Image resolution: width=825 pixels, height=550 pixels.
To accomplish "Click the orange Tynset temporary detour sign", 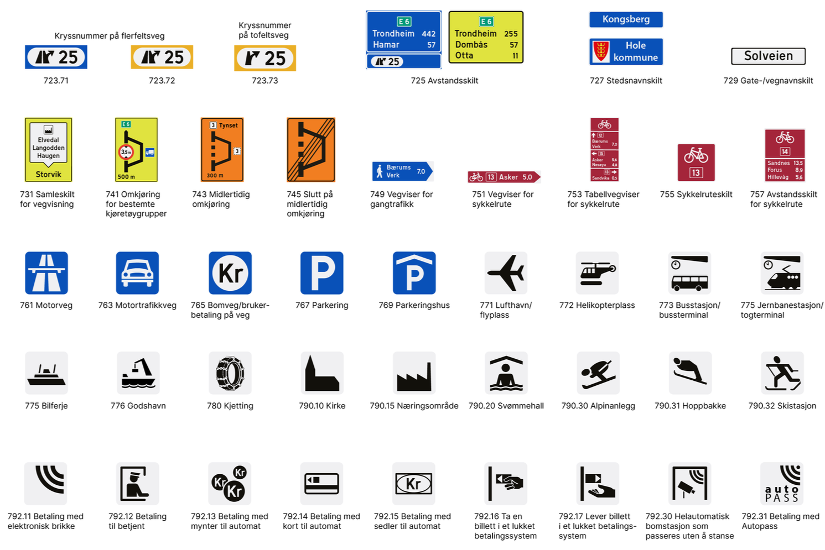I will point(222,149).
